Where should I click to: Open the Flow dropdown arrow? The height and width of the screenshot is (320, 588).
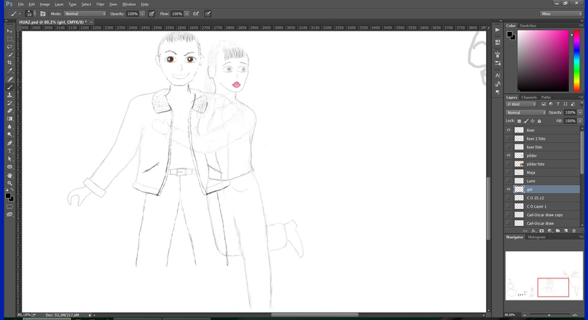(186, 14)
